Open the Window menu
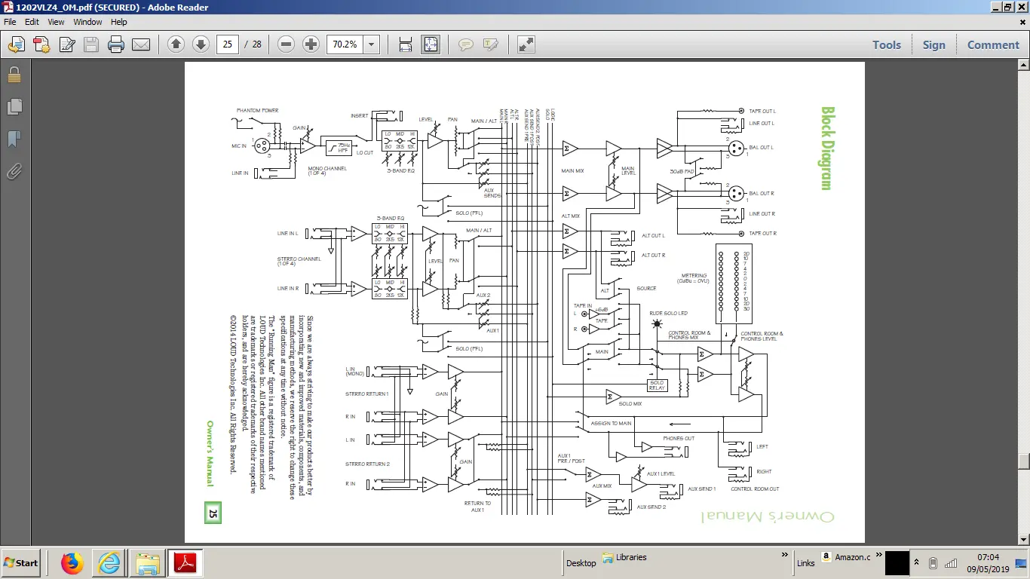 coord(87,22)
